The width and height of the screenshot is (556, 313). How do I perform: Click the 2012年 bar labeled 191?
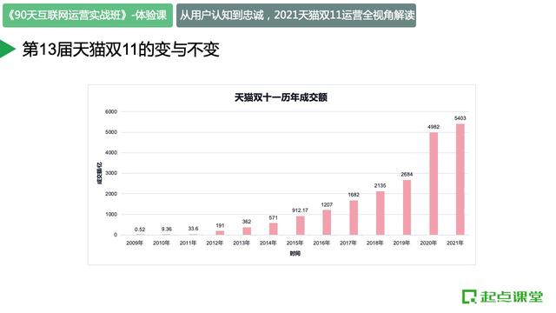coord(220,233)
